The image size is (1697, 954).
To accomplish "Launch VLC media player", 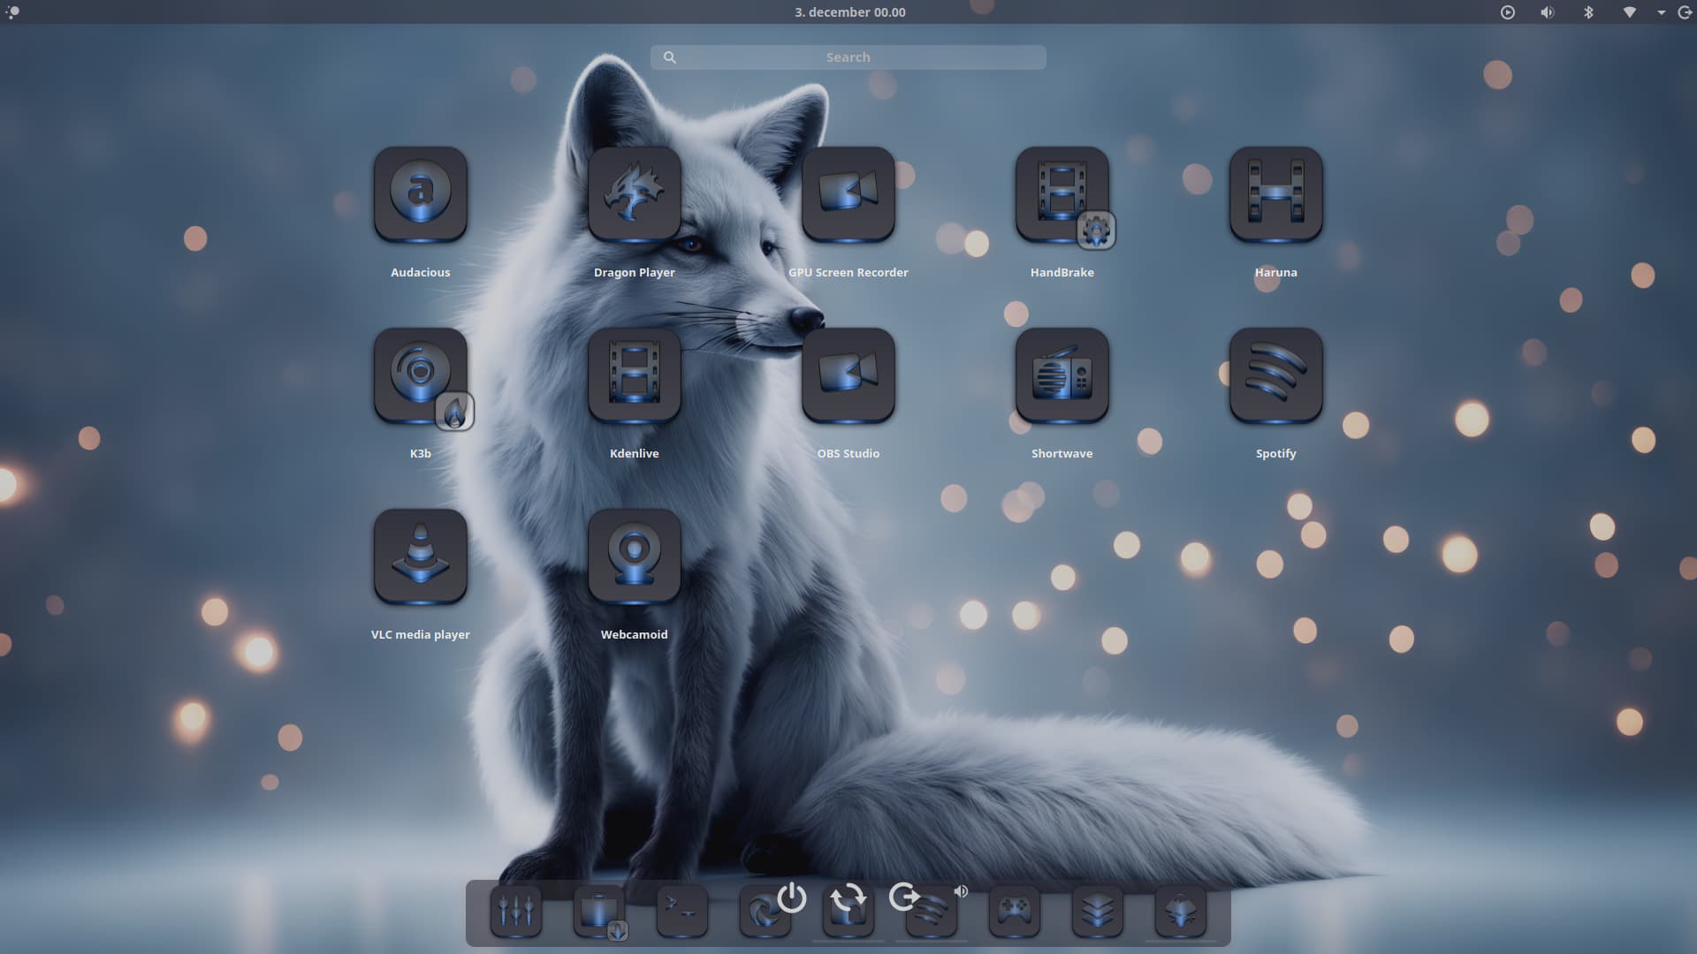I will (x=420, y=556).
